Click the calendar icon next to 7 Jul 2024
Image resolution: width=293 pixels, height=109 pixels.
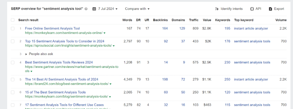tap(94, 9)
